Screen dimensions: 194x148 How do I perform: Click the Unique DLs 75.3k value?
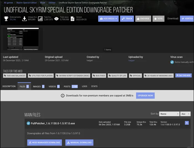tap(139, 124)
